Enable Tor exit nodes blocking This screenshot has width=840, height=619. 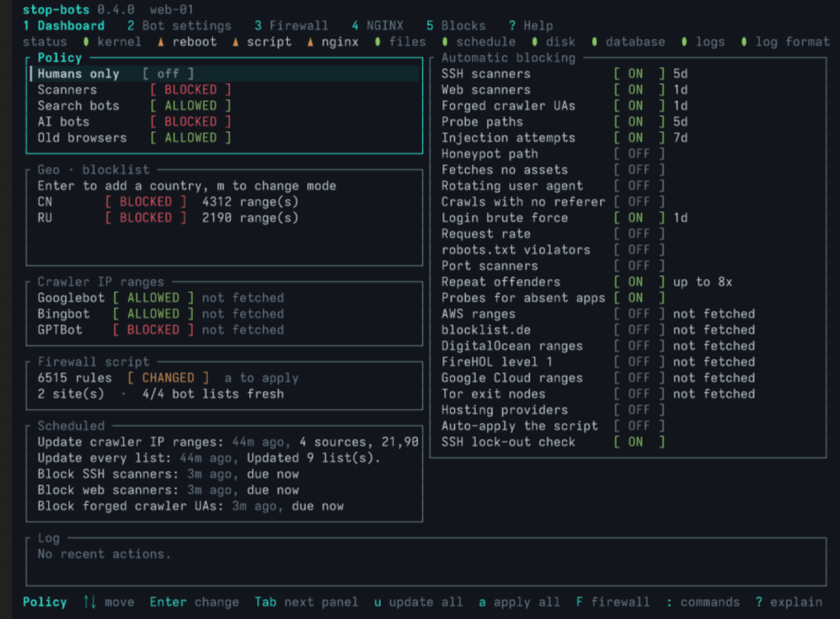pyautogui.click(x=639, y=394)
